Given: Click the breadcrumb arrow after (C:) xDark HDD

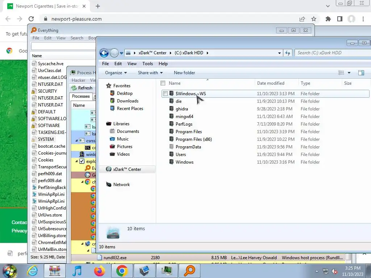Looking at the screenshot, I should [208, 53].
